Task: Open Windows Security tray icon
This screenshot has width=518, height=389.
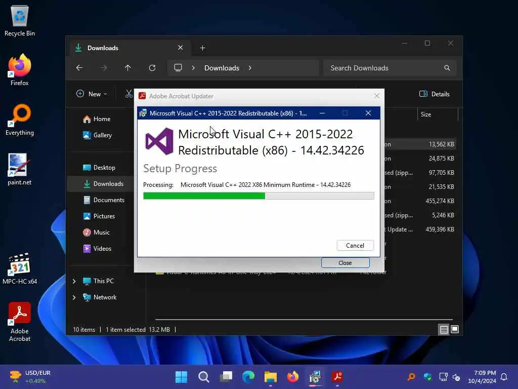Action: click(427, 377)
